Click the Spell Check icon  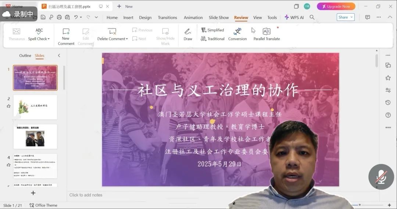[x=39, y=31]
